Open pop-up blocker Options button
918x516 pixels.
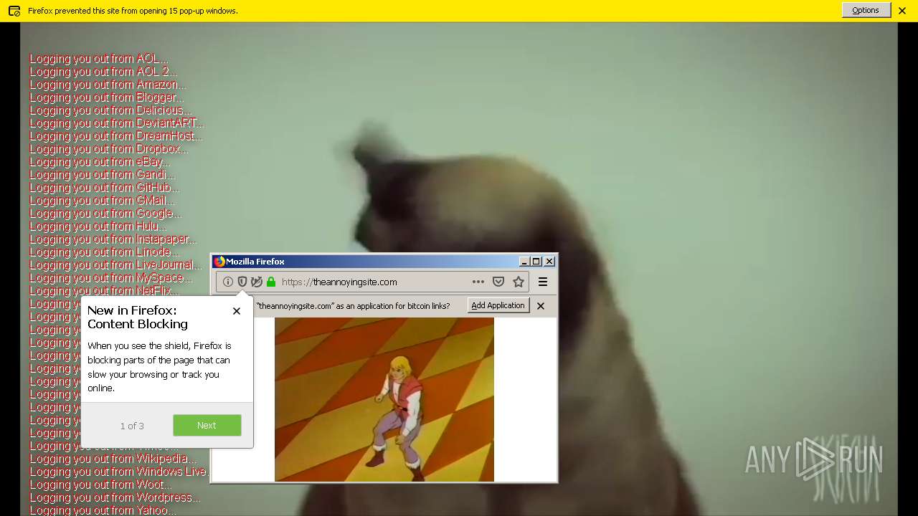click(866, 10)
